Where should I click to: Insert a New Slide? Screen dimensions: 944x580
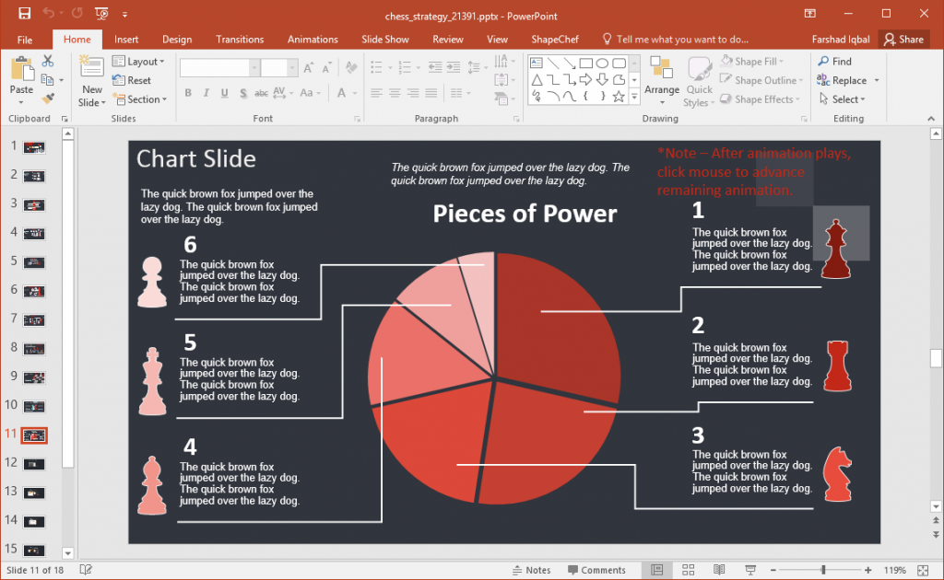tap(91, 81)
